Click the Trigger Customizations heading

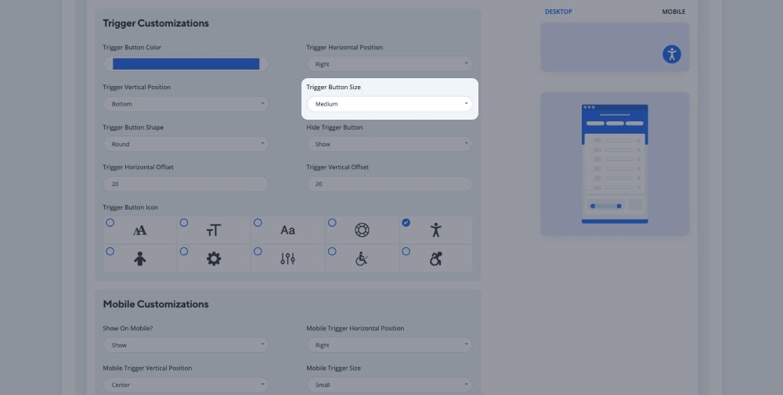[156, 23]
